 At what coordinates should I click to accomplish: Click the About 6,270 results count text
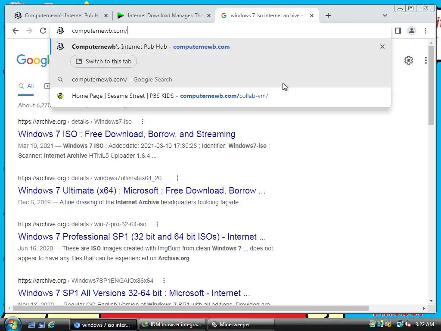click(x=34, y=105)
